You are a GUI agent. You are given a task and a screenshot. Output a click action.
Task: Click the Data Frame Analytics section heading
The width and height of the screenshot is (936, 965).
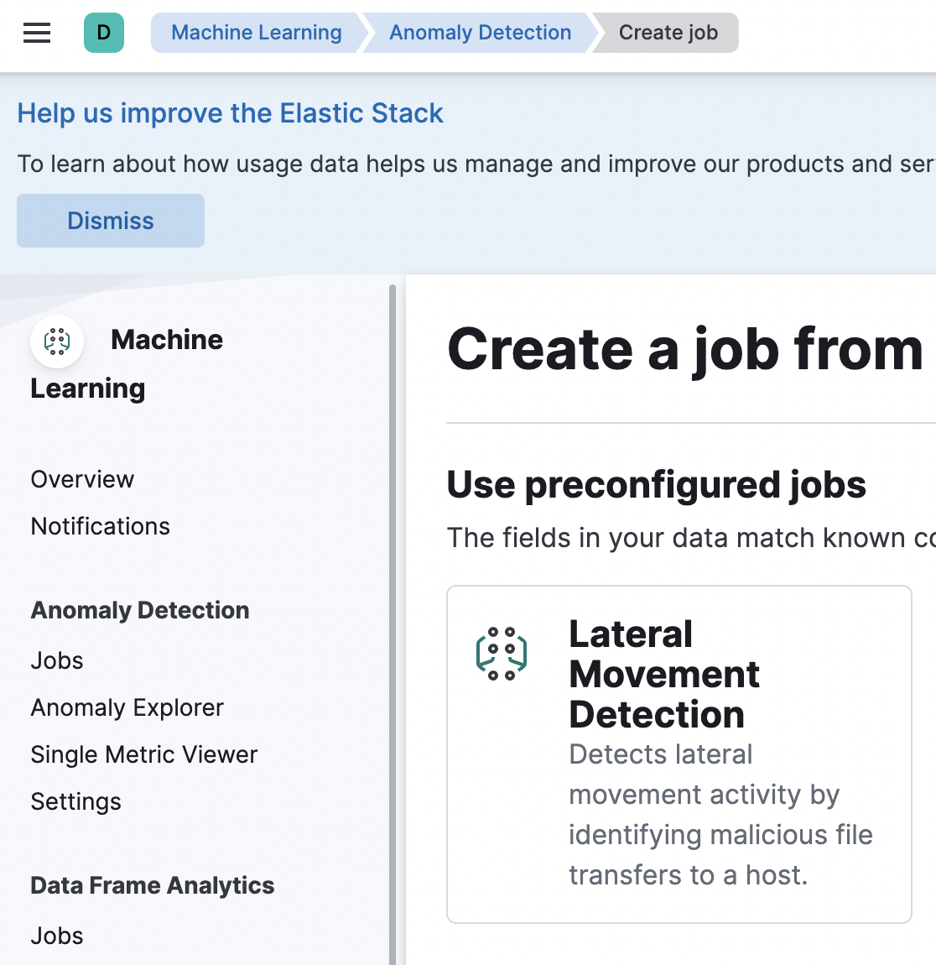coord(153,885)
